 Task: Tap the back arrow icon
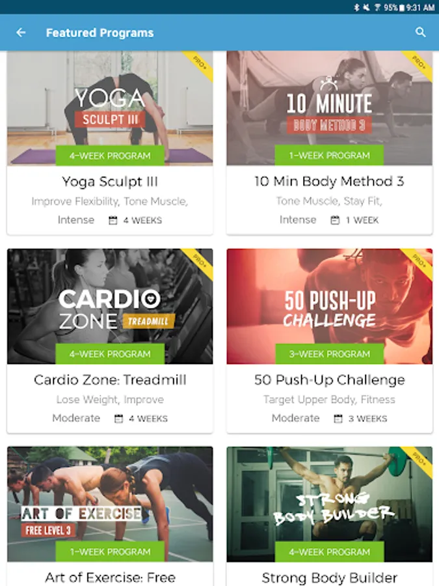tap(21, 33)
